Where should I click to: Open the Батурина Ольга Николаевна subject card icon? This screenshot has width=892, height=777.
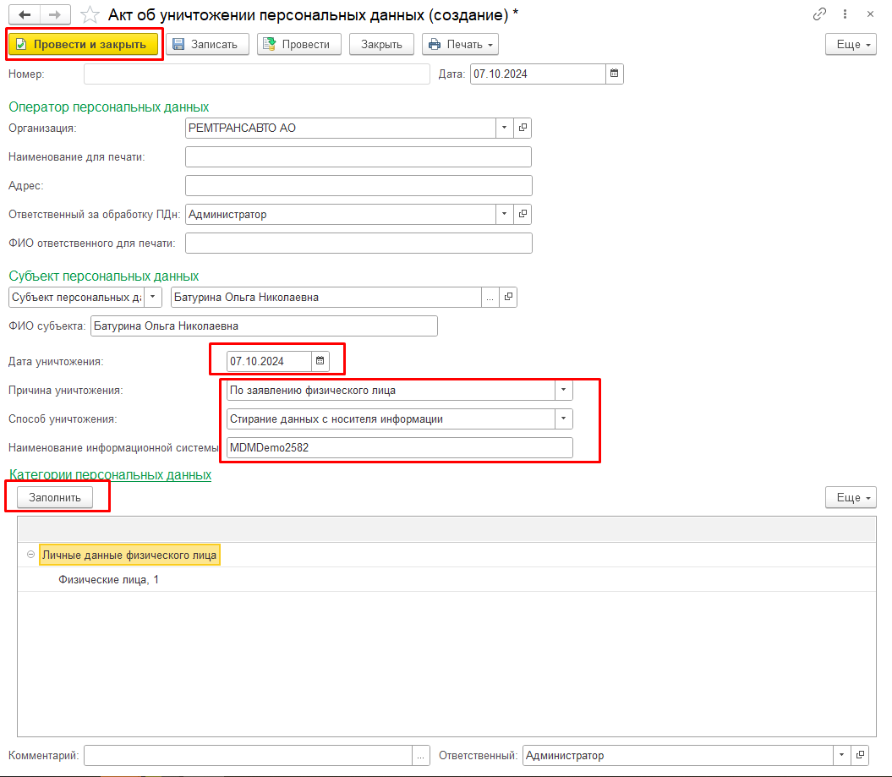click(507, 298)
